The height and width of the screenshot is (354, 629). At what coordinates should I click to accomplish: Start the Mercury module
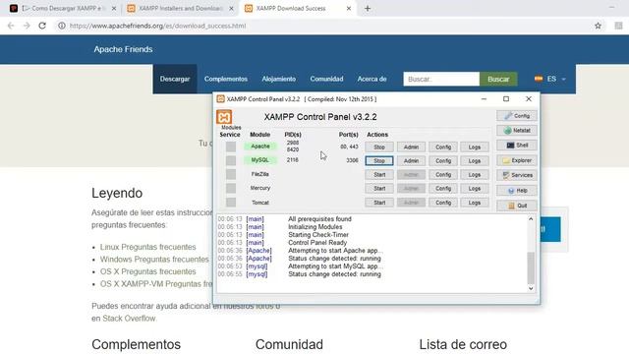tap(379, 189)
